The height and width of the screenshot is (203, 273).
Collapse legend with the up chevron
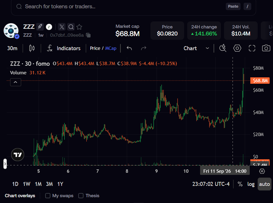click(x=16, y=82)
